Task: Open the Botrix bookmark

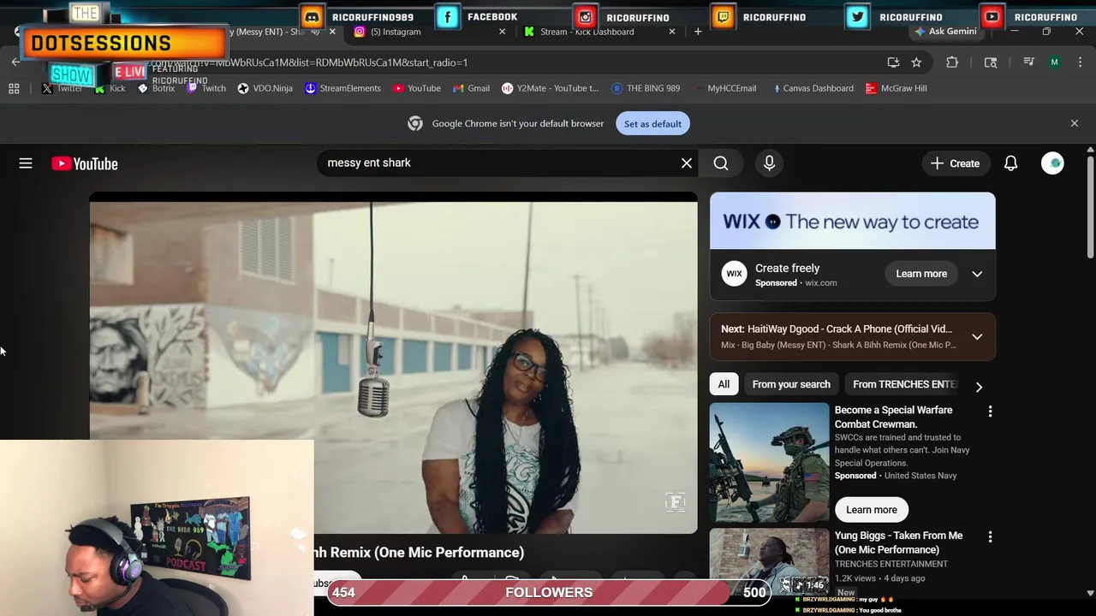Action: [156, 88]
